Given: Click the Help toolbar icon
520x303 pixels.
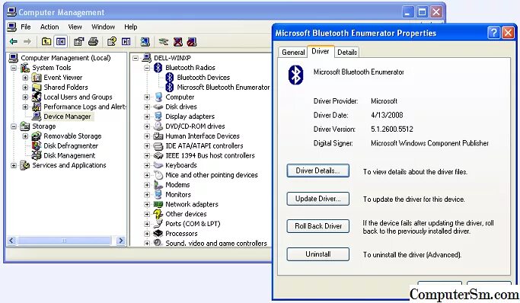Looking at the screenshot, I should click(112, 41).
